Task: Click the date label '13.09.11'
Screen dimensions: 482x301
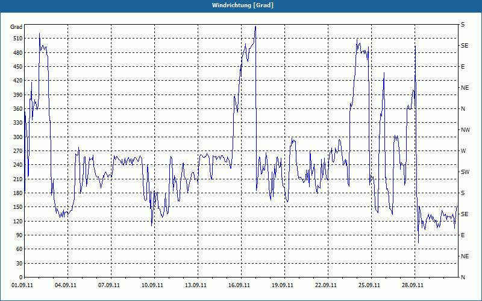Action: pos(195,285)
